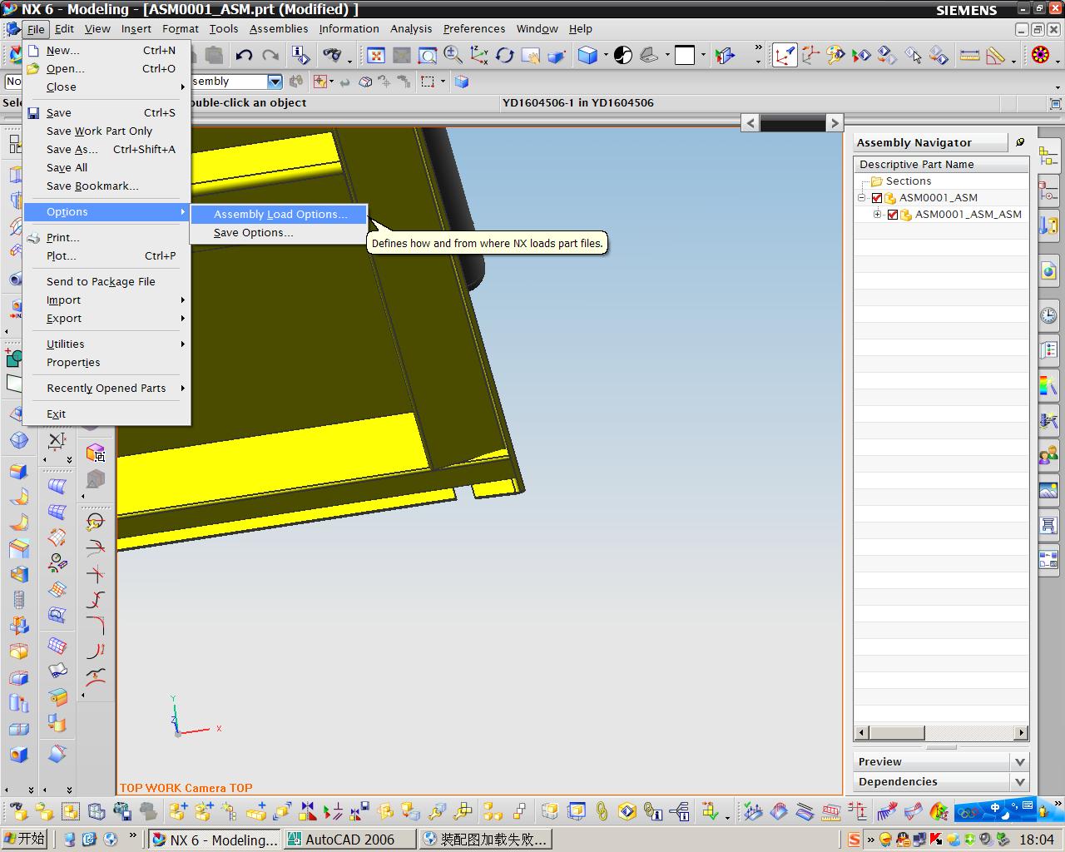This screenshot has height=852, width=1065.
Task: Switch to AutoCAD 2006 in taskbar
Action: click(349, 840)
